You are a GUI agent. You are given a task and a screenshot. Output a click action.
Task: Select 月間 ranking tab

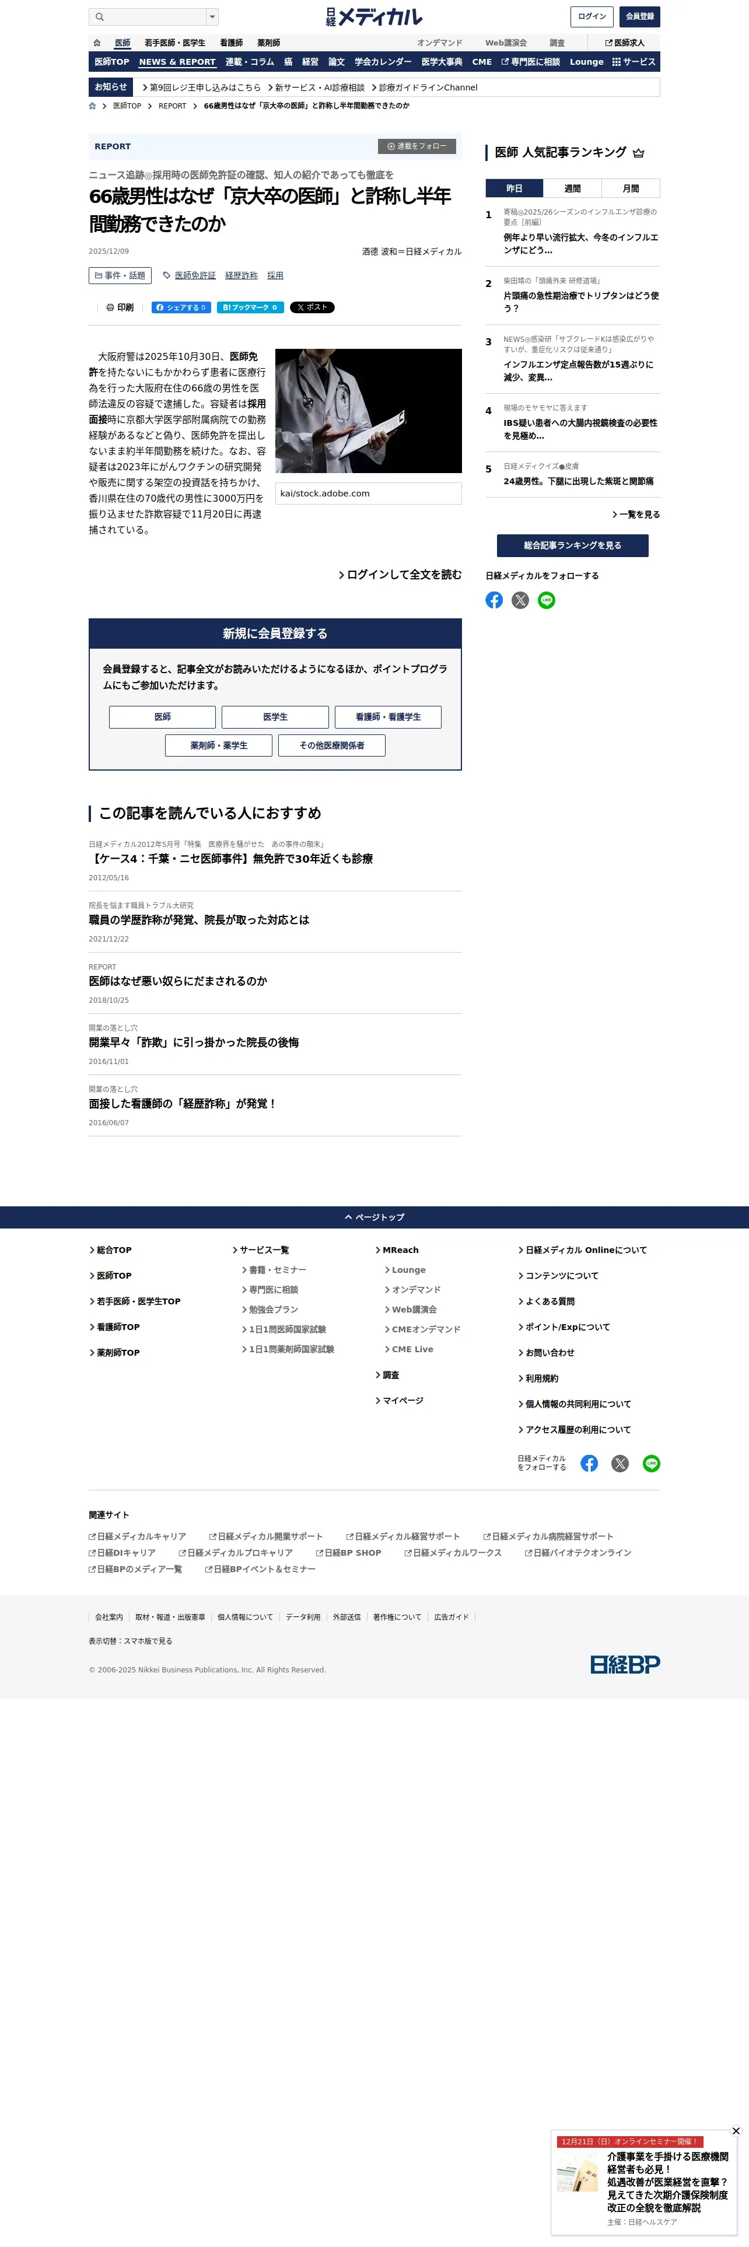point(631,188)
